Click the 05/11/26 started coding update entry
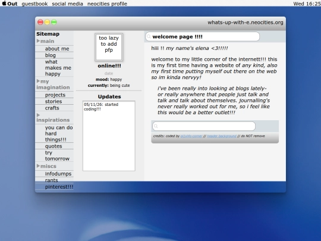This screenshot has height=241, width=321. point(101,107)
